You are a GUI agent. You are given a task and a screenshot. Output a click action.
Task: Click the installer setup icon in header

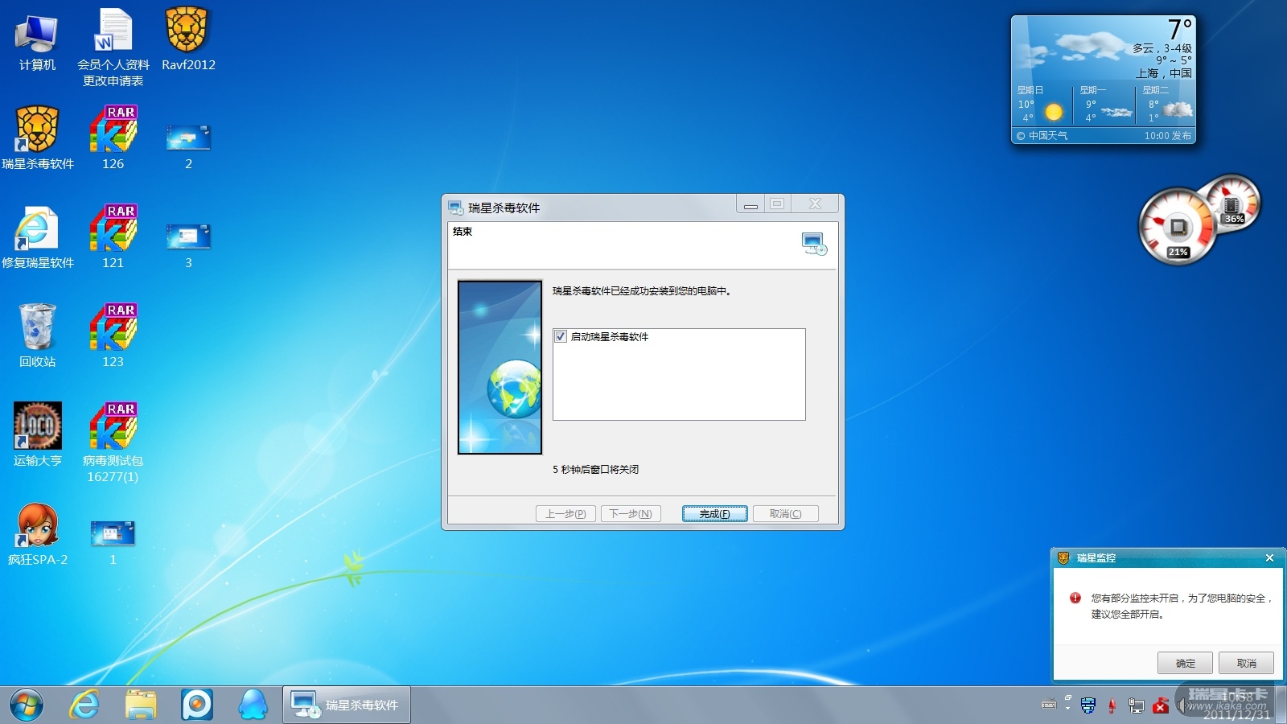point(814,244)
